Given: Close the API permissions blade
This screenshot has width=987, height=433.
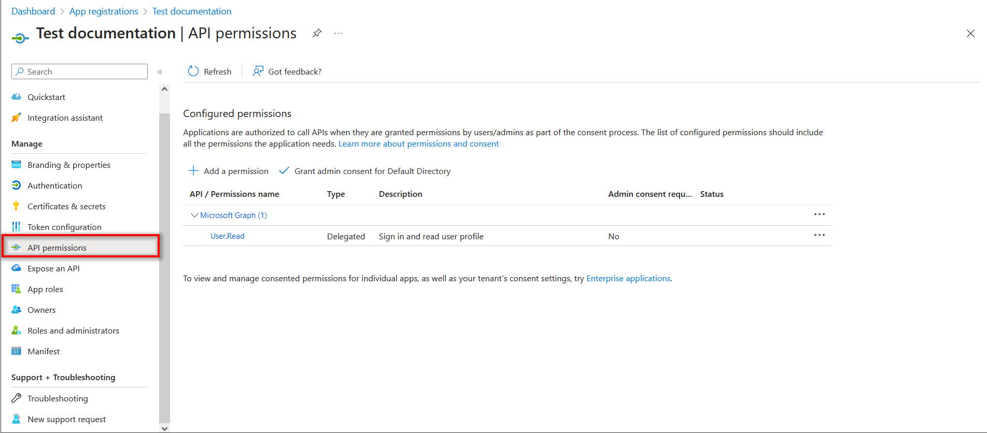Looking at the screenshot, I should 970,34.
